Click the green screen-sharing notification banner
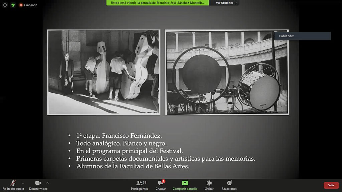The image size is (342, 192). coord(157,3)
